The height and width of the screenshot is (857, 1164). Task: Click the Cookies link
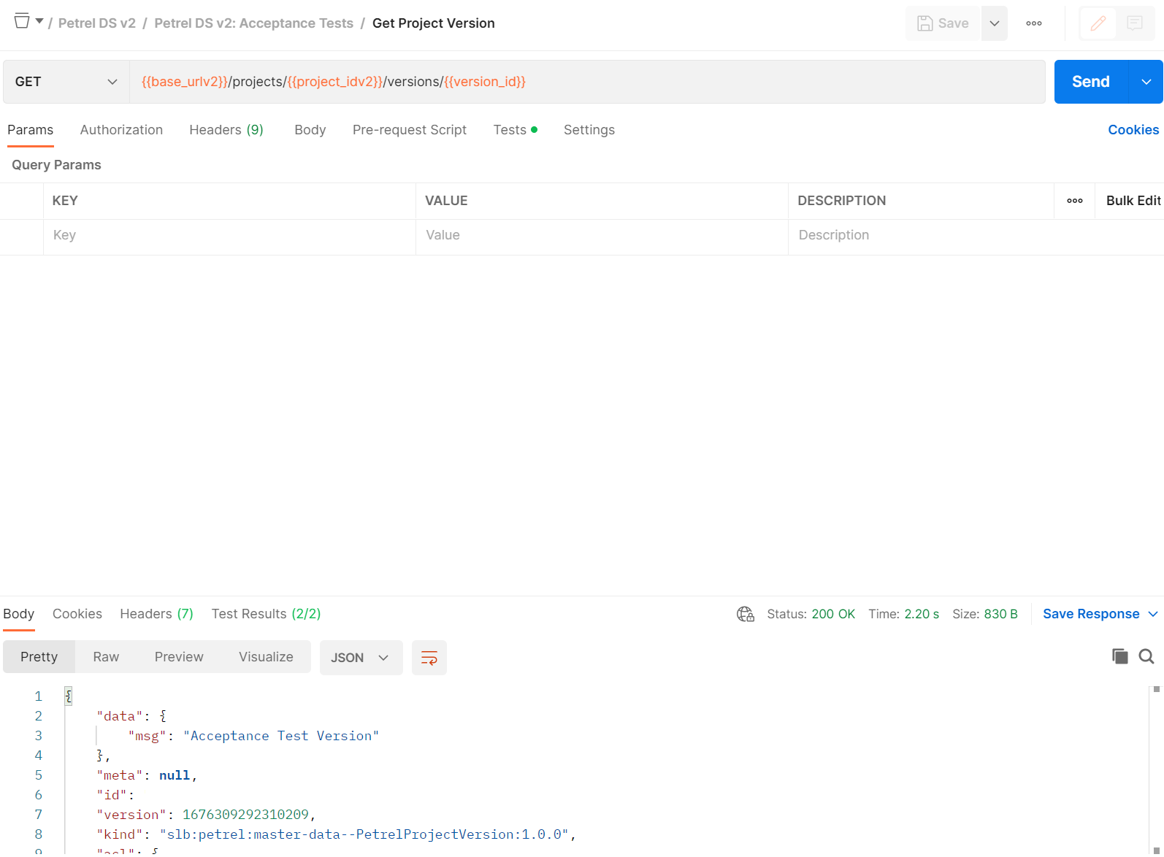tap(1133, 130)
